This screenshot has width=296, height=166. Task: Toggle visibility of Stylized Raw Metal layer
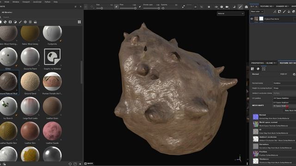[252, 19]
